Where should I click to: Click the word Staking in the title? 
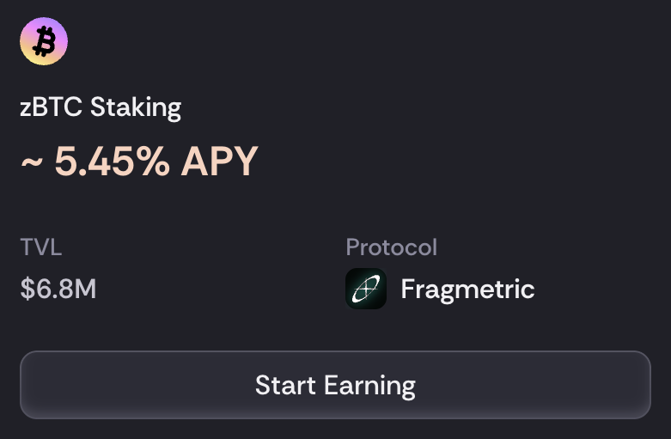(x=136, y=108)
